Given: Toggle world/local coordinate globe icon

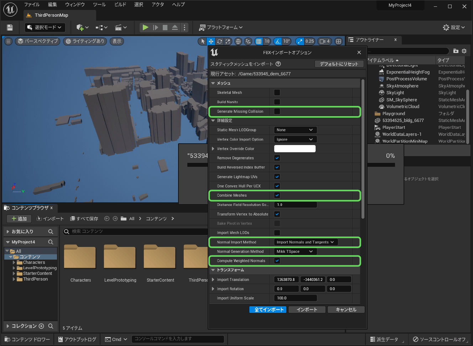Looking at the screenshot, I should point(238,41).
